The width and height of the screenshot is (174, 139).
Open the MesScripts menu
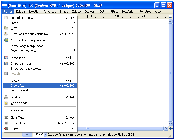[x=129, y=12]
